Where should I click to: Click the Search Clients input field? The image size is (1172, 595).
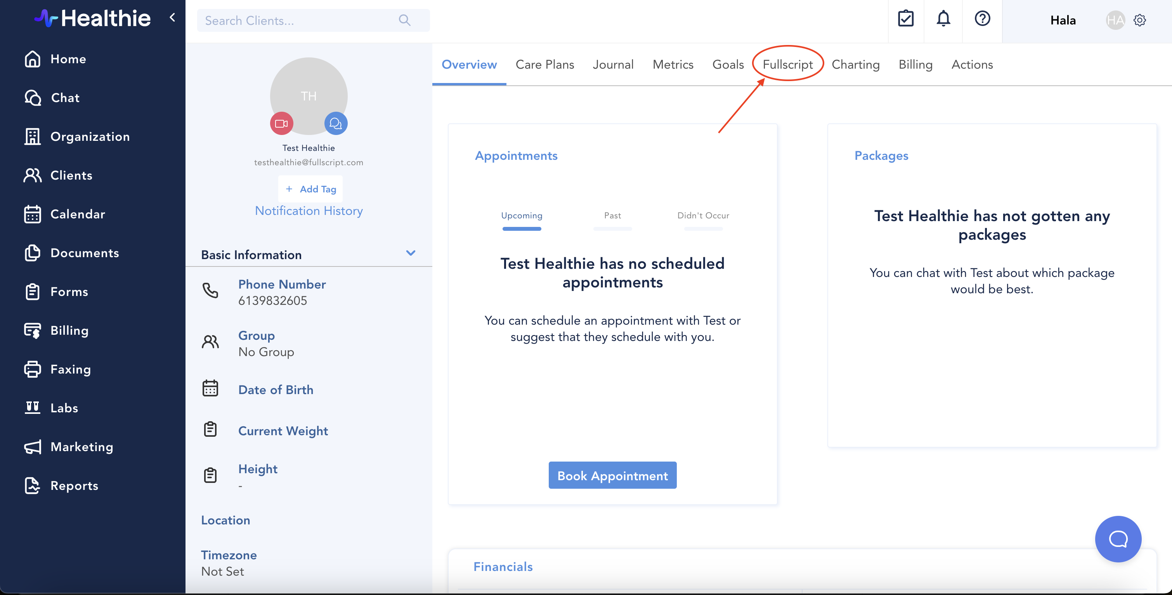tap(300, 21)
